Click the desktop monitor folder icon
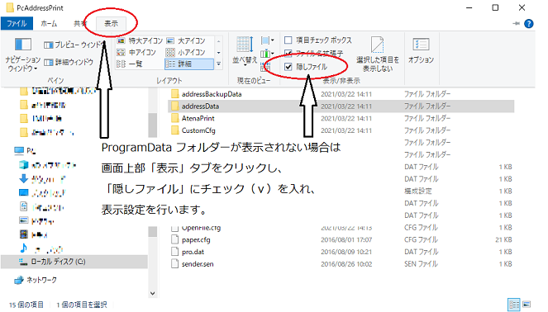Image resolution: width=548 pixels, height=312 pixels. [23, 192]
